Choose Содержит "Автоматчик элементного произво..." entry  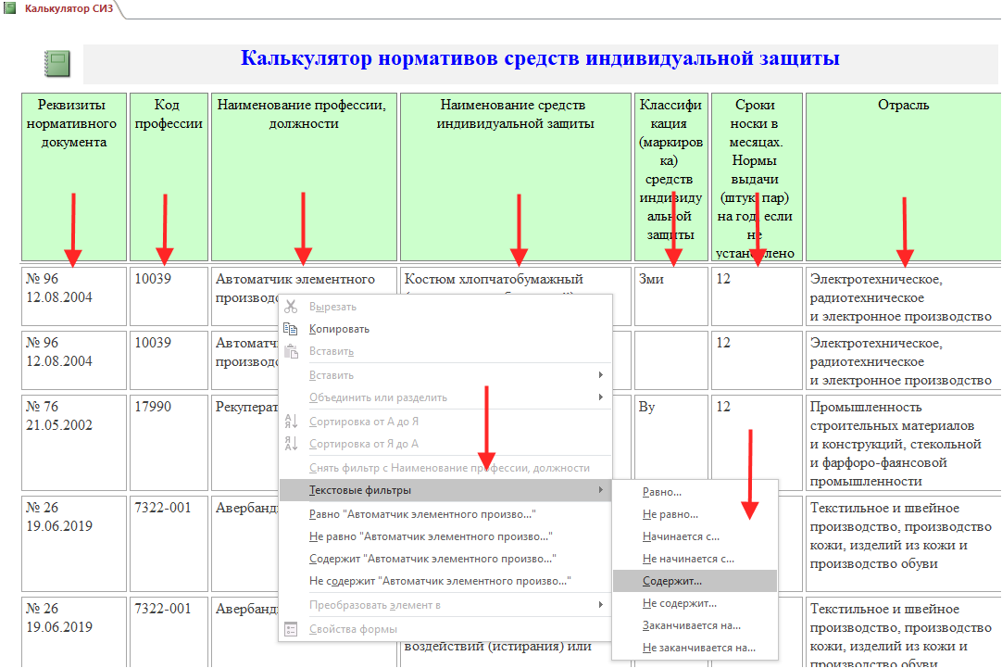pyautogui.click(x=445, y=559)
